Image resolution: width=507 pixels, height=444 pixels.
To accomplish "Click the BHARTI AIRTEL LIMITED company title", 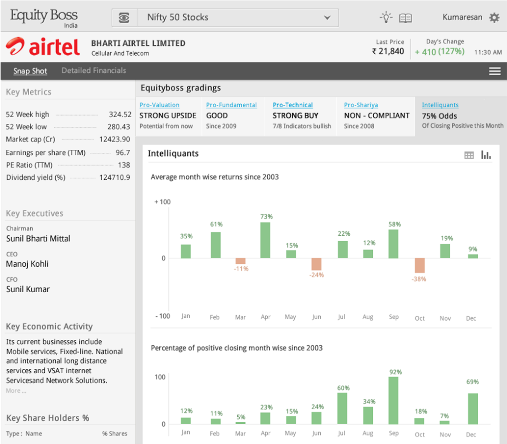I will [138, 43].
